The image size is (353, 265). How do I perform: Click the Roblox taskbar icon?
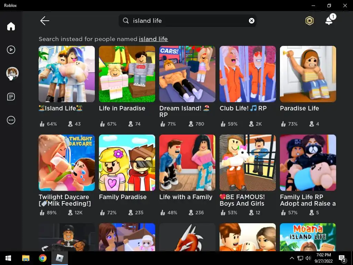click(59, 258)
